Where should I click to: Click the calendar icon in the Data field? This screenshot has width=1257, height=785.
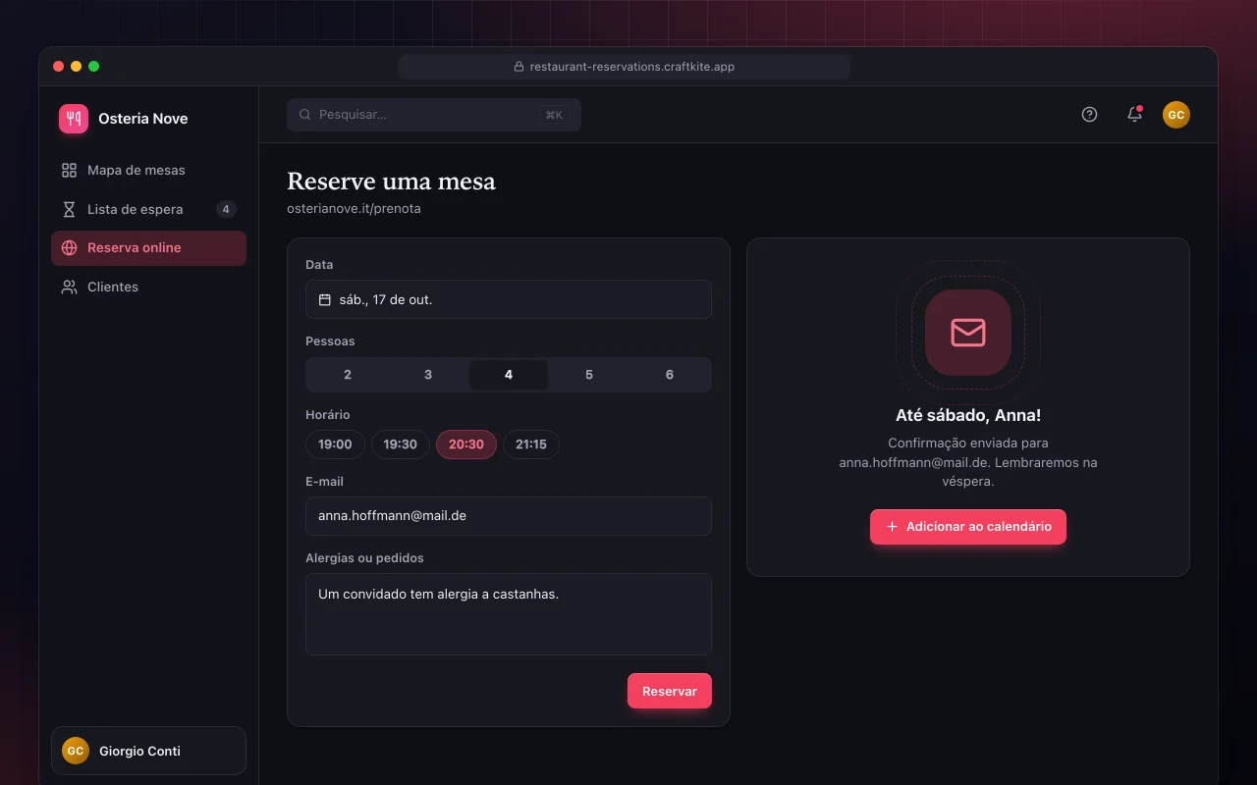coord(325,299)
